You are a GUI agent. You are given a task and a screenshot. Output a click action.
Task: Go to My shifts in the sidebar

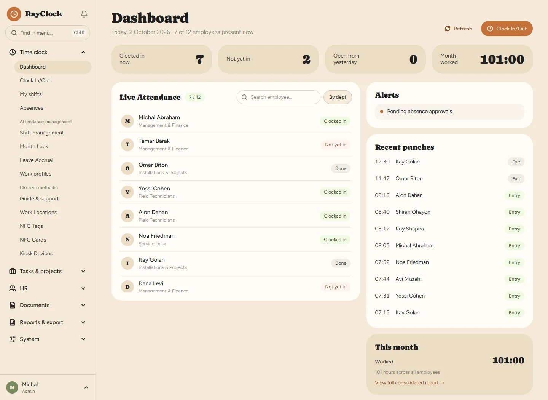click(53, 94)
